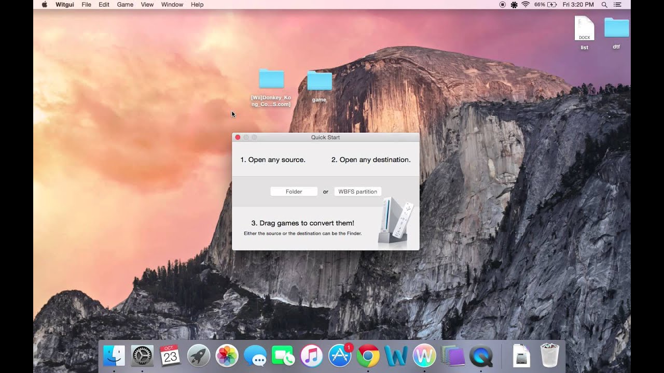Click the 'Either the source or the destination' note
664x373 pixels.
(x=303, y=234)
